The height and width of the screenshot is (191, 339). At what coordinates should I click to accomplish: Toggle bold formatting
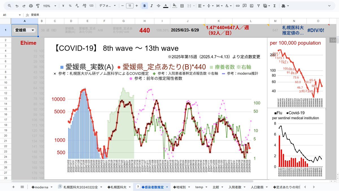click(145, 6)
